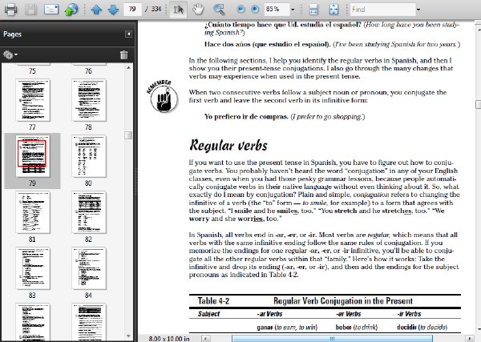
Task: Go to previous page with up arrow
Action: click(97, 10)
